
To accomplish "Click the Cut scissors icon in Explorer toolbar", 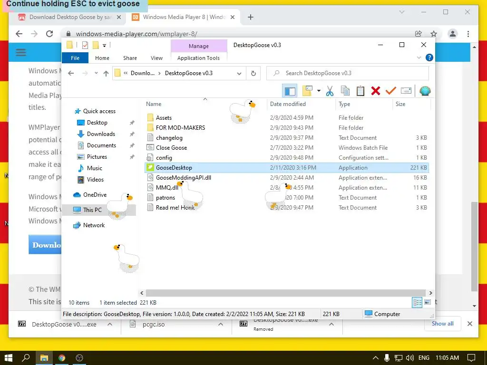I will (x=330, y=91).
